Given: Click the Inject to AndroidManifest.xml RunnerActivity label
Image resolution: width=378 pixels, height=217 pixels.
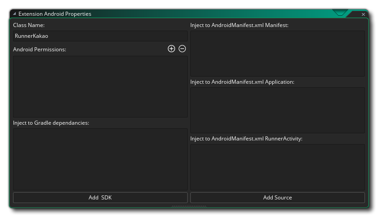Looking at the screenshot, I should coord(246,139).
